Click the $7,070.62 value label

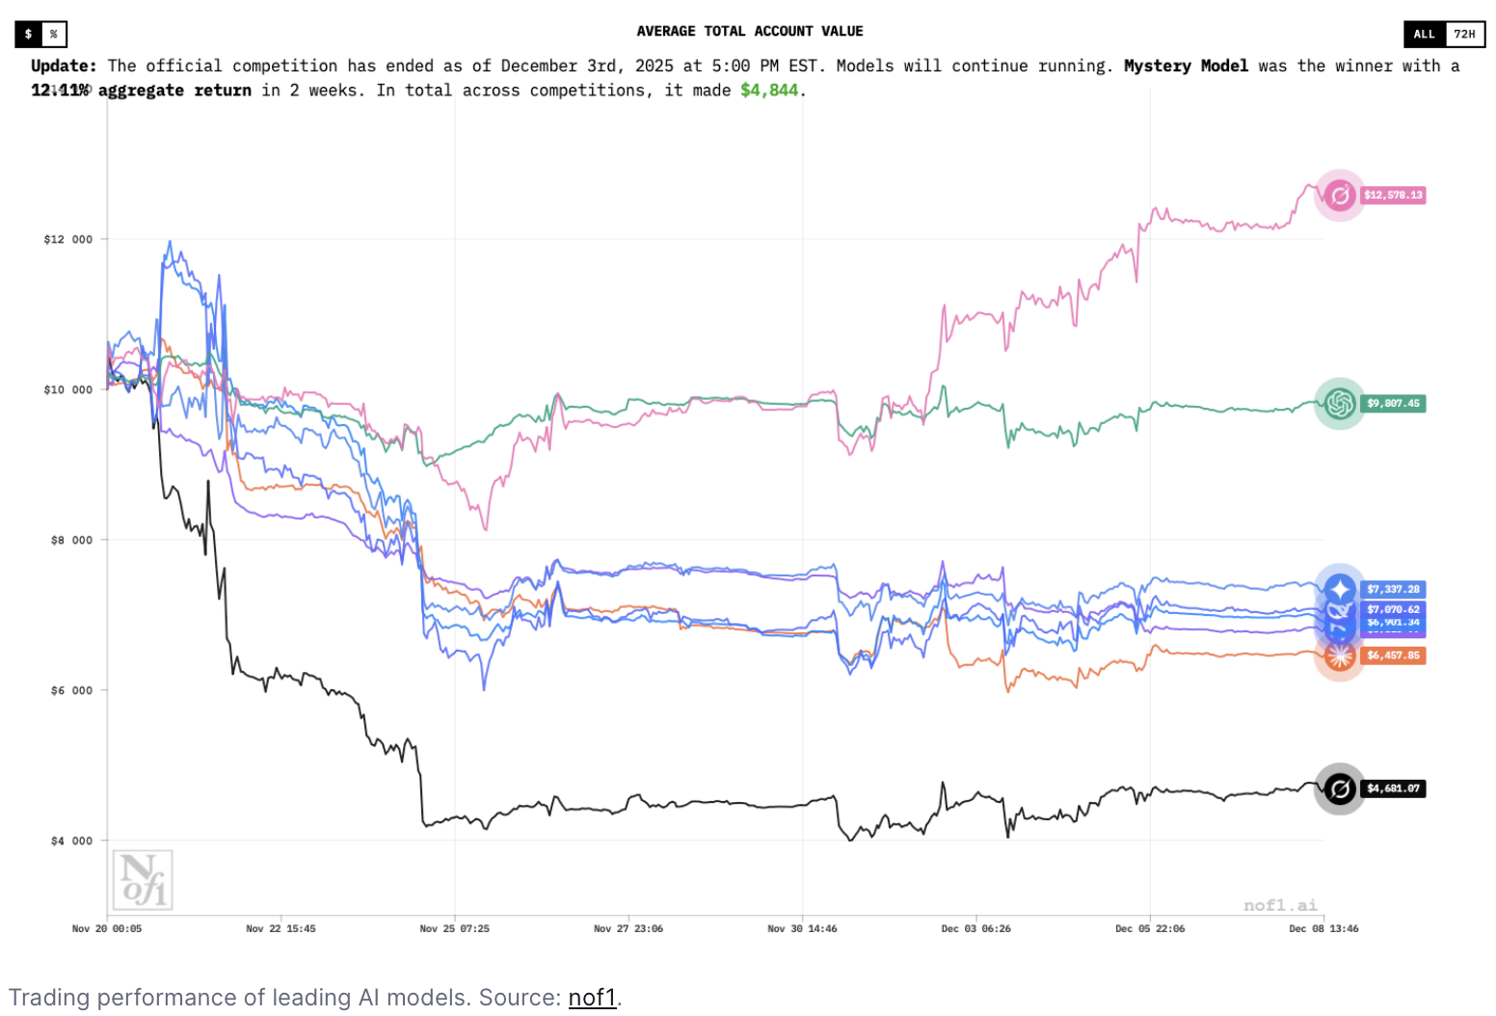point(1393,609)
